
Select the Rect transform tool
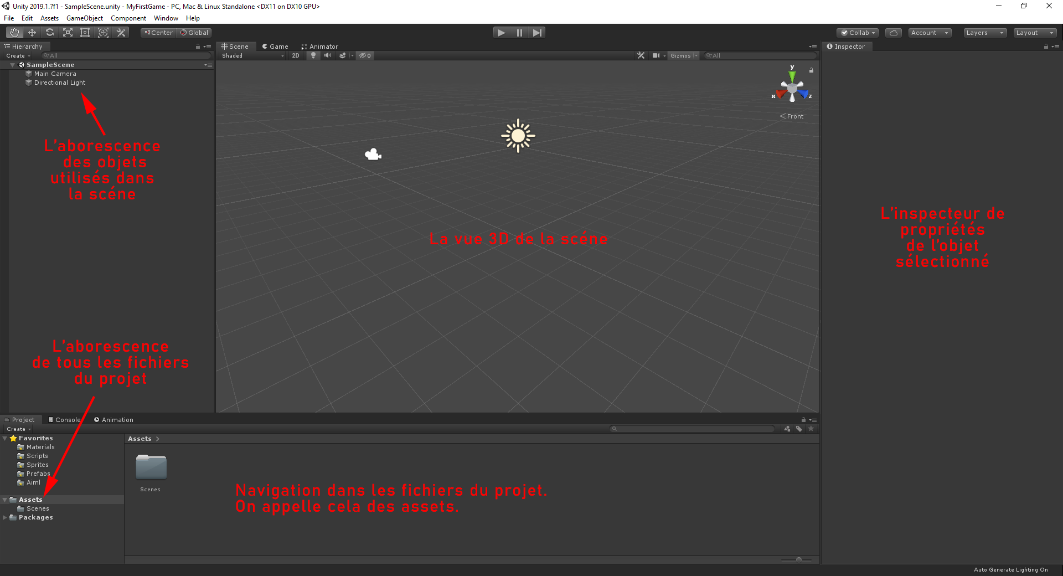[85, 32]
